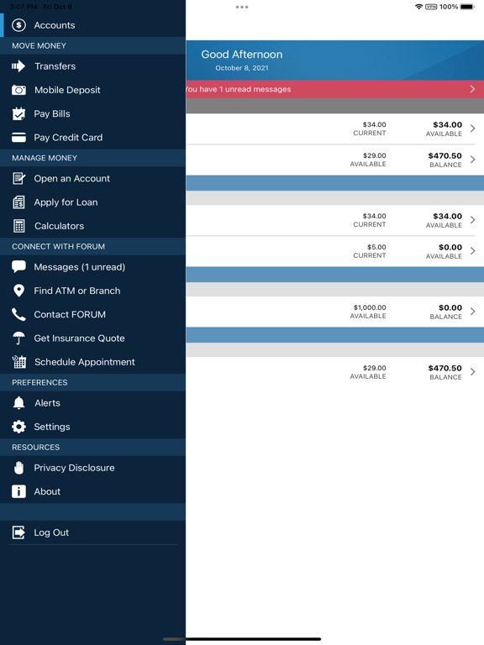Viewport: 484px width, 645px height.
Task: Open second $34.00 available account chevron
Action: coord(472,220)
